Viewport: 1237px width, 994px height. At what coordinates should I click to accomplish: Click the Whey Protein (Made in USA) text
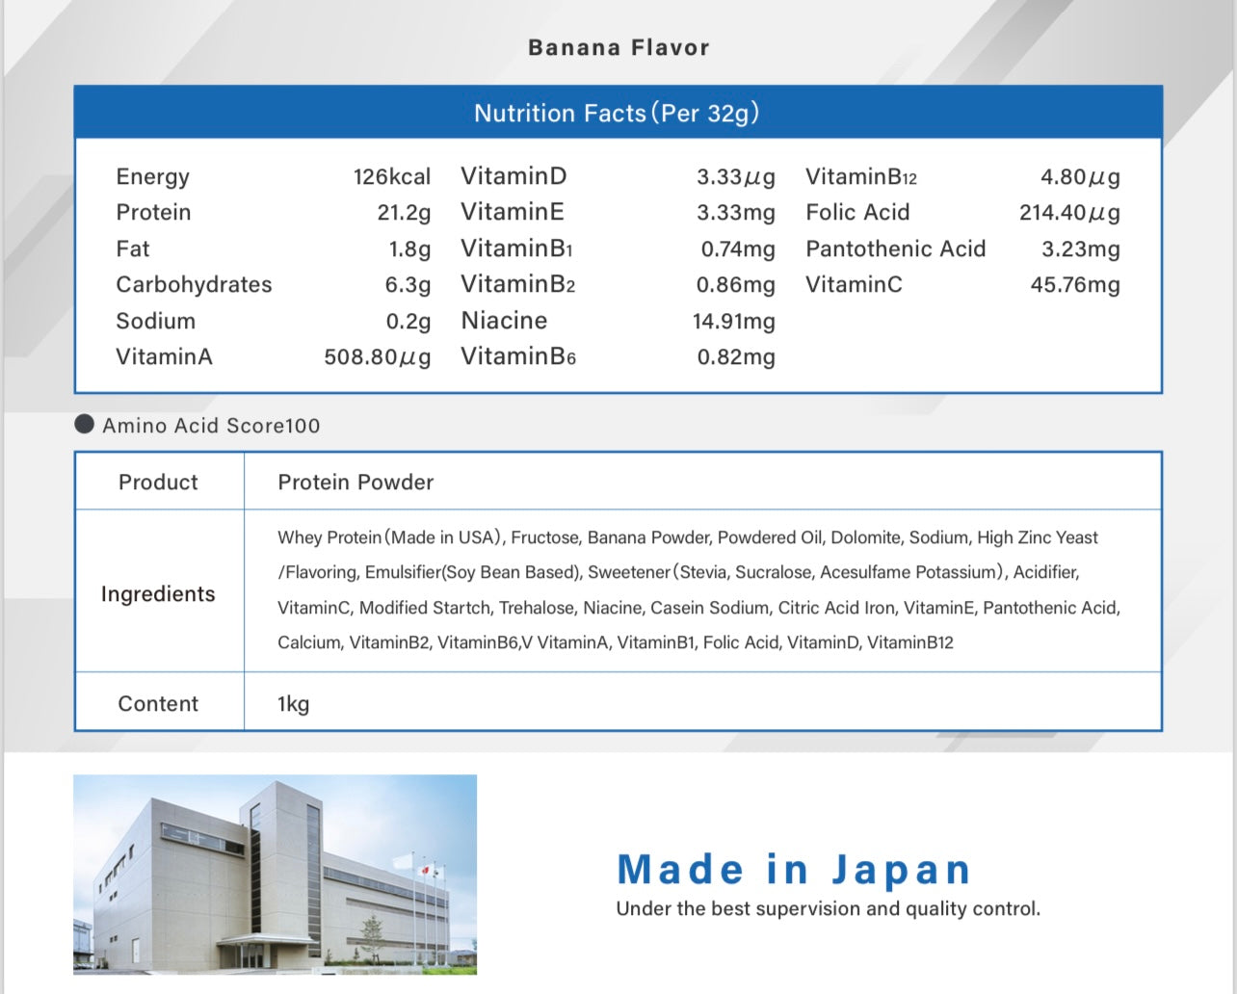[x=389, y=537]
